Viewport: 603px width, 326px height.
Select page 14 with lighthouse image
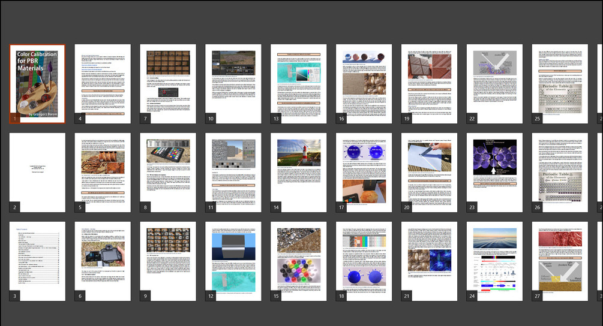pyautogui.click(x=299, y=173)
